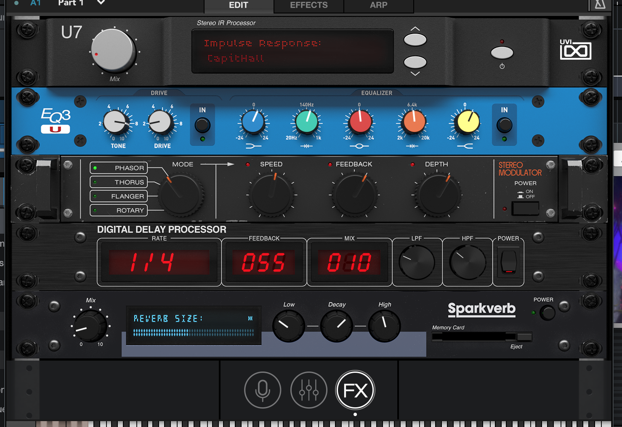Toggle the Digital Delay Processor power rocker
This screenshot has width=622, height=427.
(508, 262)
